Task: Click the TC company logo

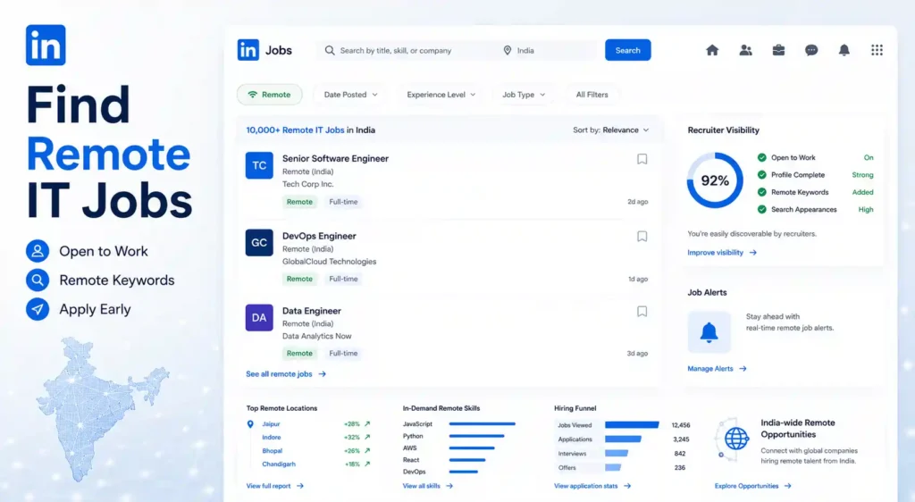Action: click(259, 165)
